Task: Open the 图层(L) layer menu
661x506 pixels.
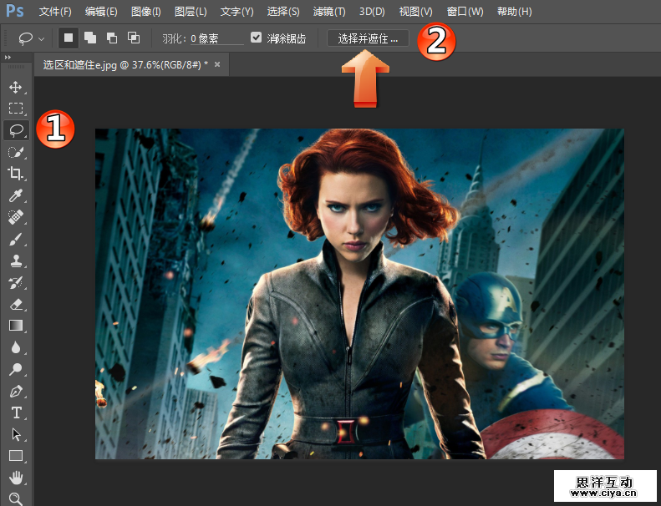Action: (x=191, y=12)
